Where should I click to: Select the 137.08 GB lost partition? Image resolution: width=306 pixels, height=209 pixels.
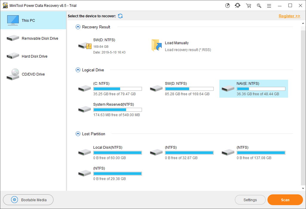coord(253,152)
